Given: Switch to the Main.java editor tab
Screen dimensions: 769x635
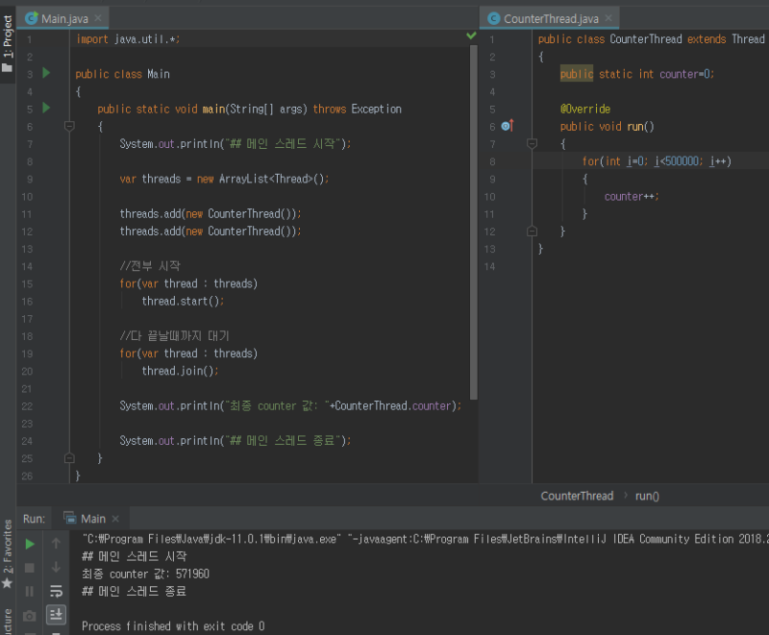Looking at the screenshot, I should tap(66, 18).
